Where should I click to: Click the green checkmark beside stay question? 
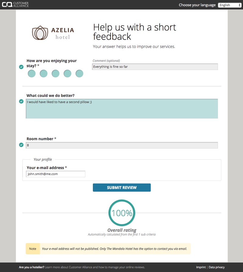coord(21,67)
